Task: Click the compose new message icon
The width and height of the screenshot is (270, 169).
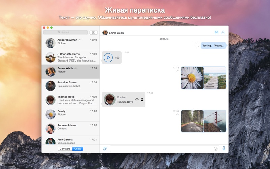Action: (x=93, y=32)
